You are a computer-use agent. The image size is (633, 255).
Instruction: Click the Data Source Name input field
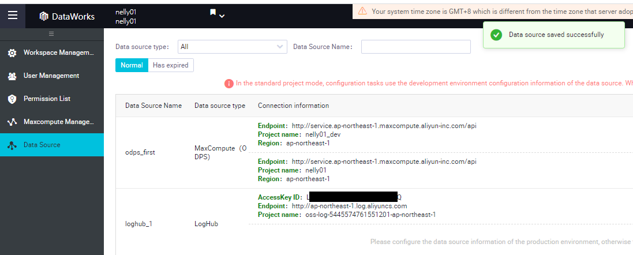[416, 47]
